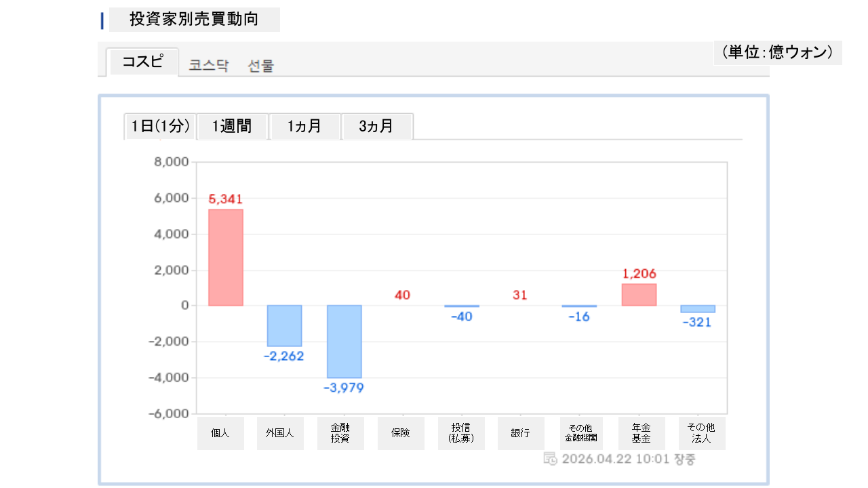Click the clock icon beside the timestamp
Viewport: 868px width, 488px height.
551,459
